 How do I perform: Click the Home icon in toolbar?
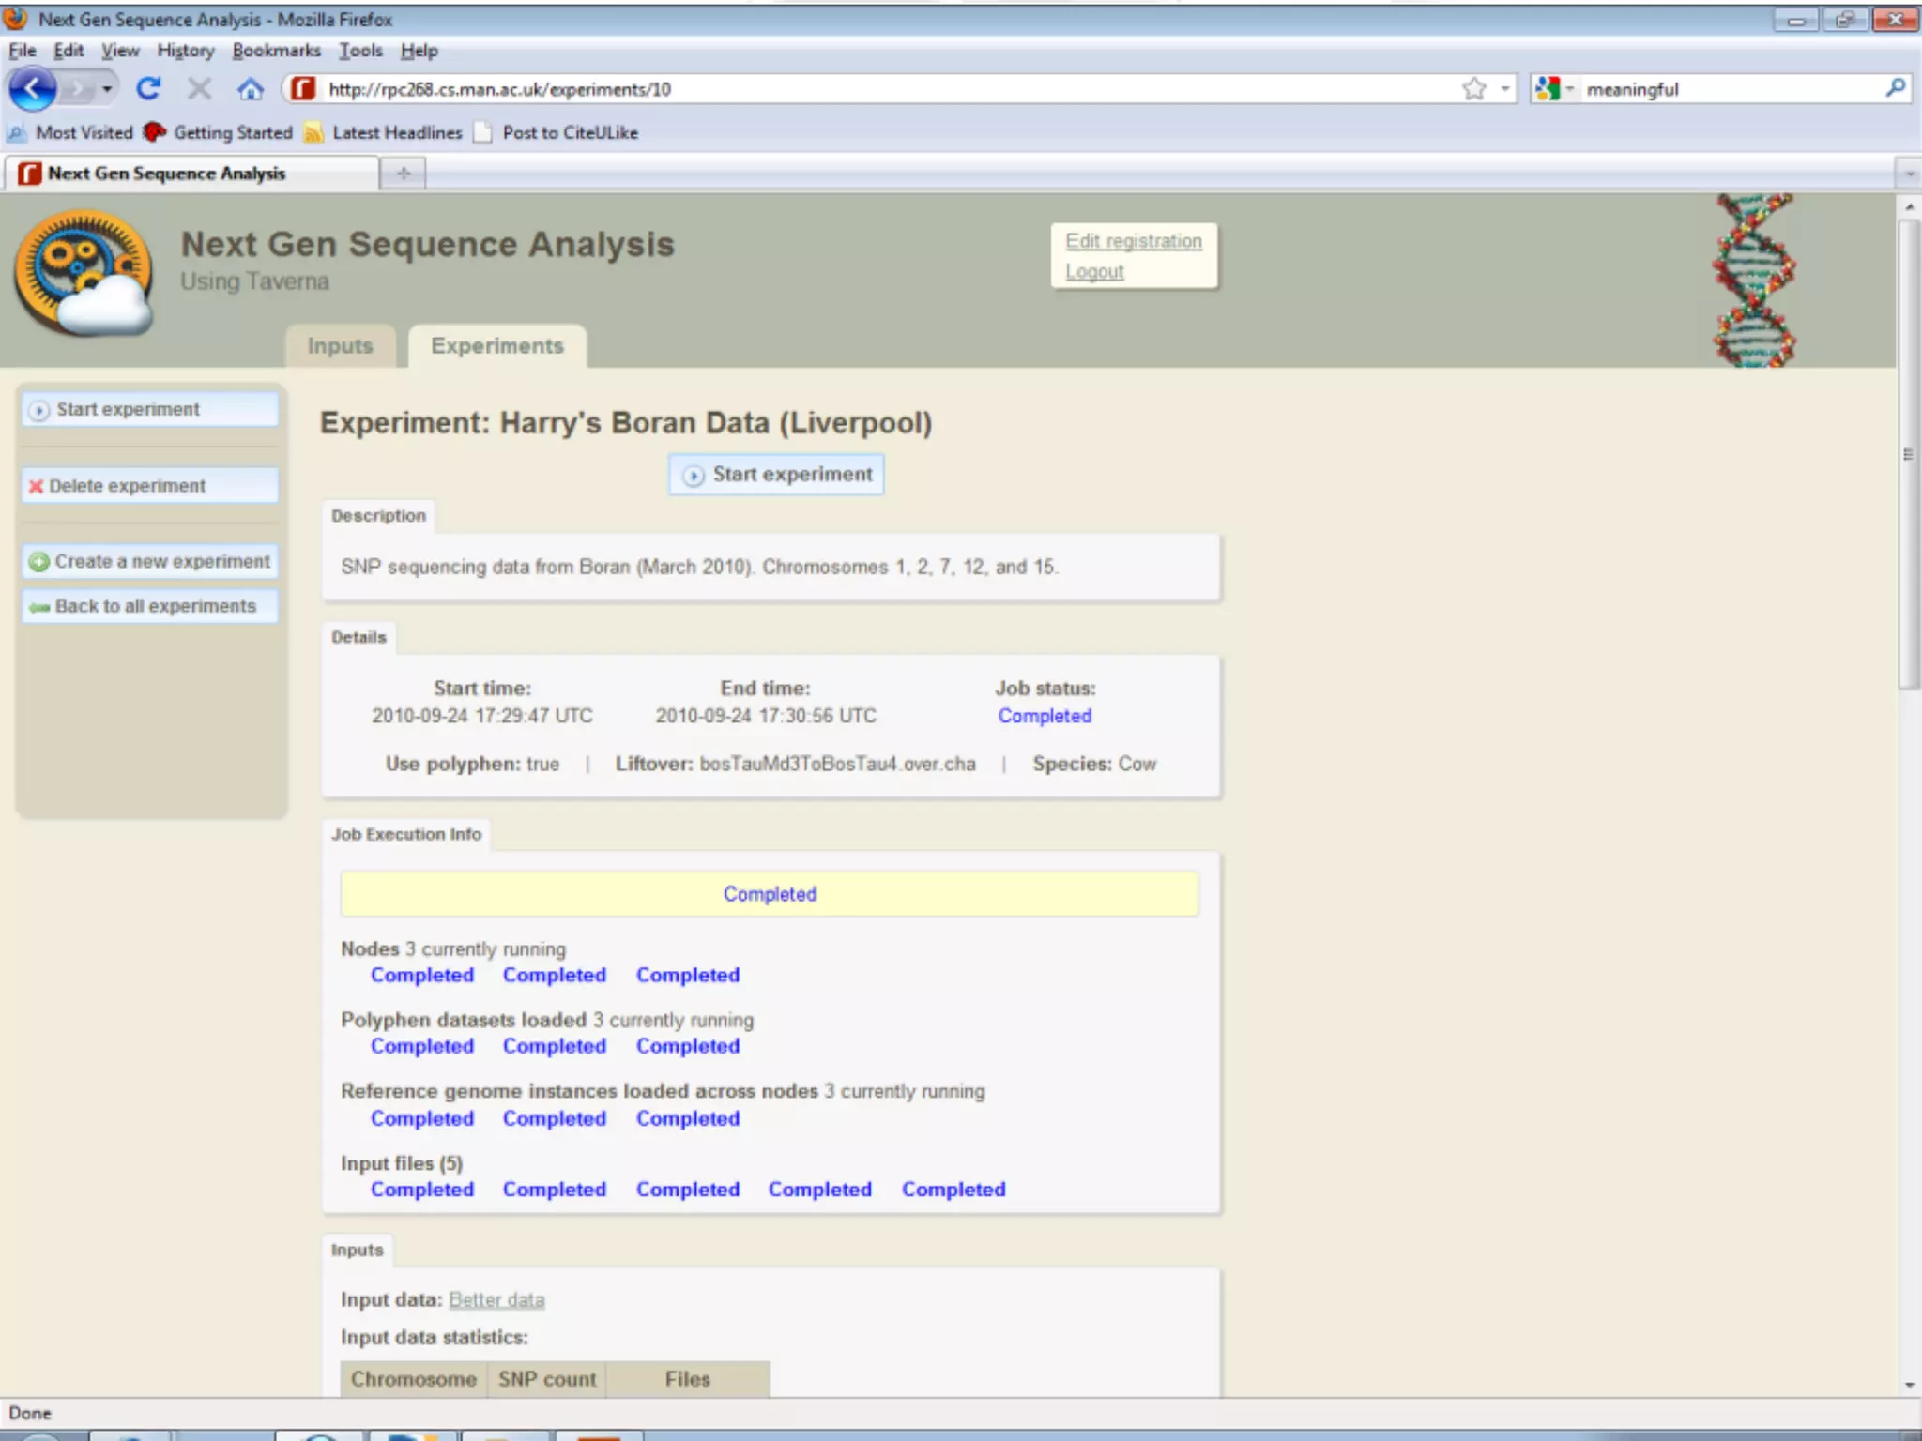250,89
